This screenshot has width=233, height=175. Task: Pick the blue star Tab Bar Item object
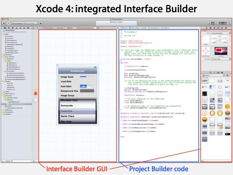205,139
